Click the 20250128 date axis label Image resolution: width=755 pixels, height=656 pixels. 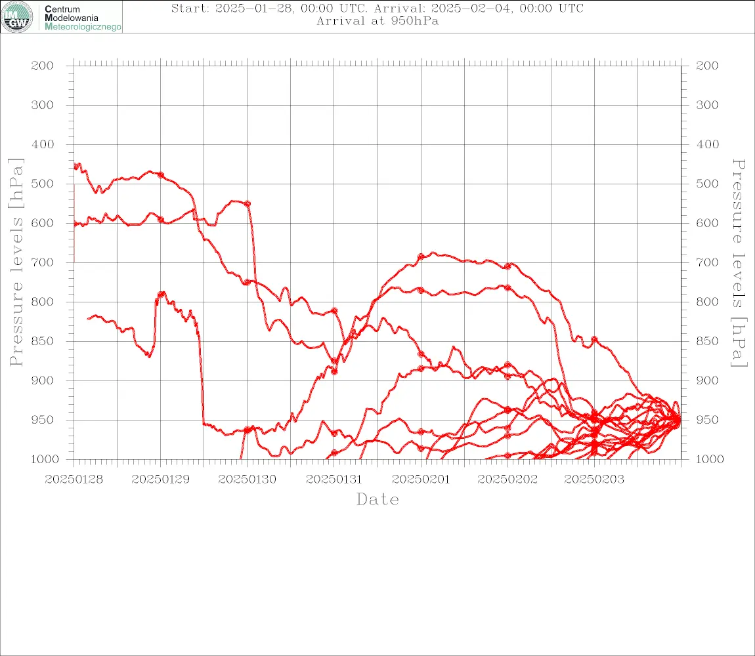pos(74,480)
